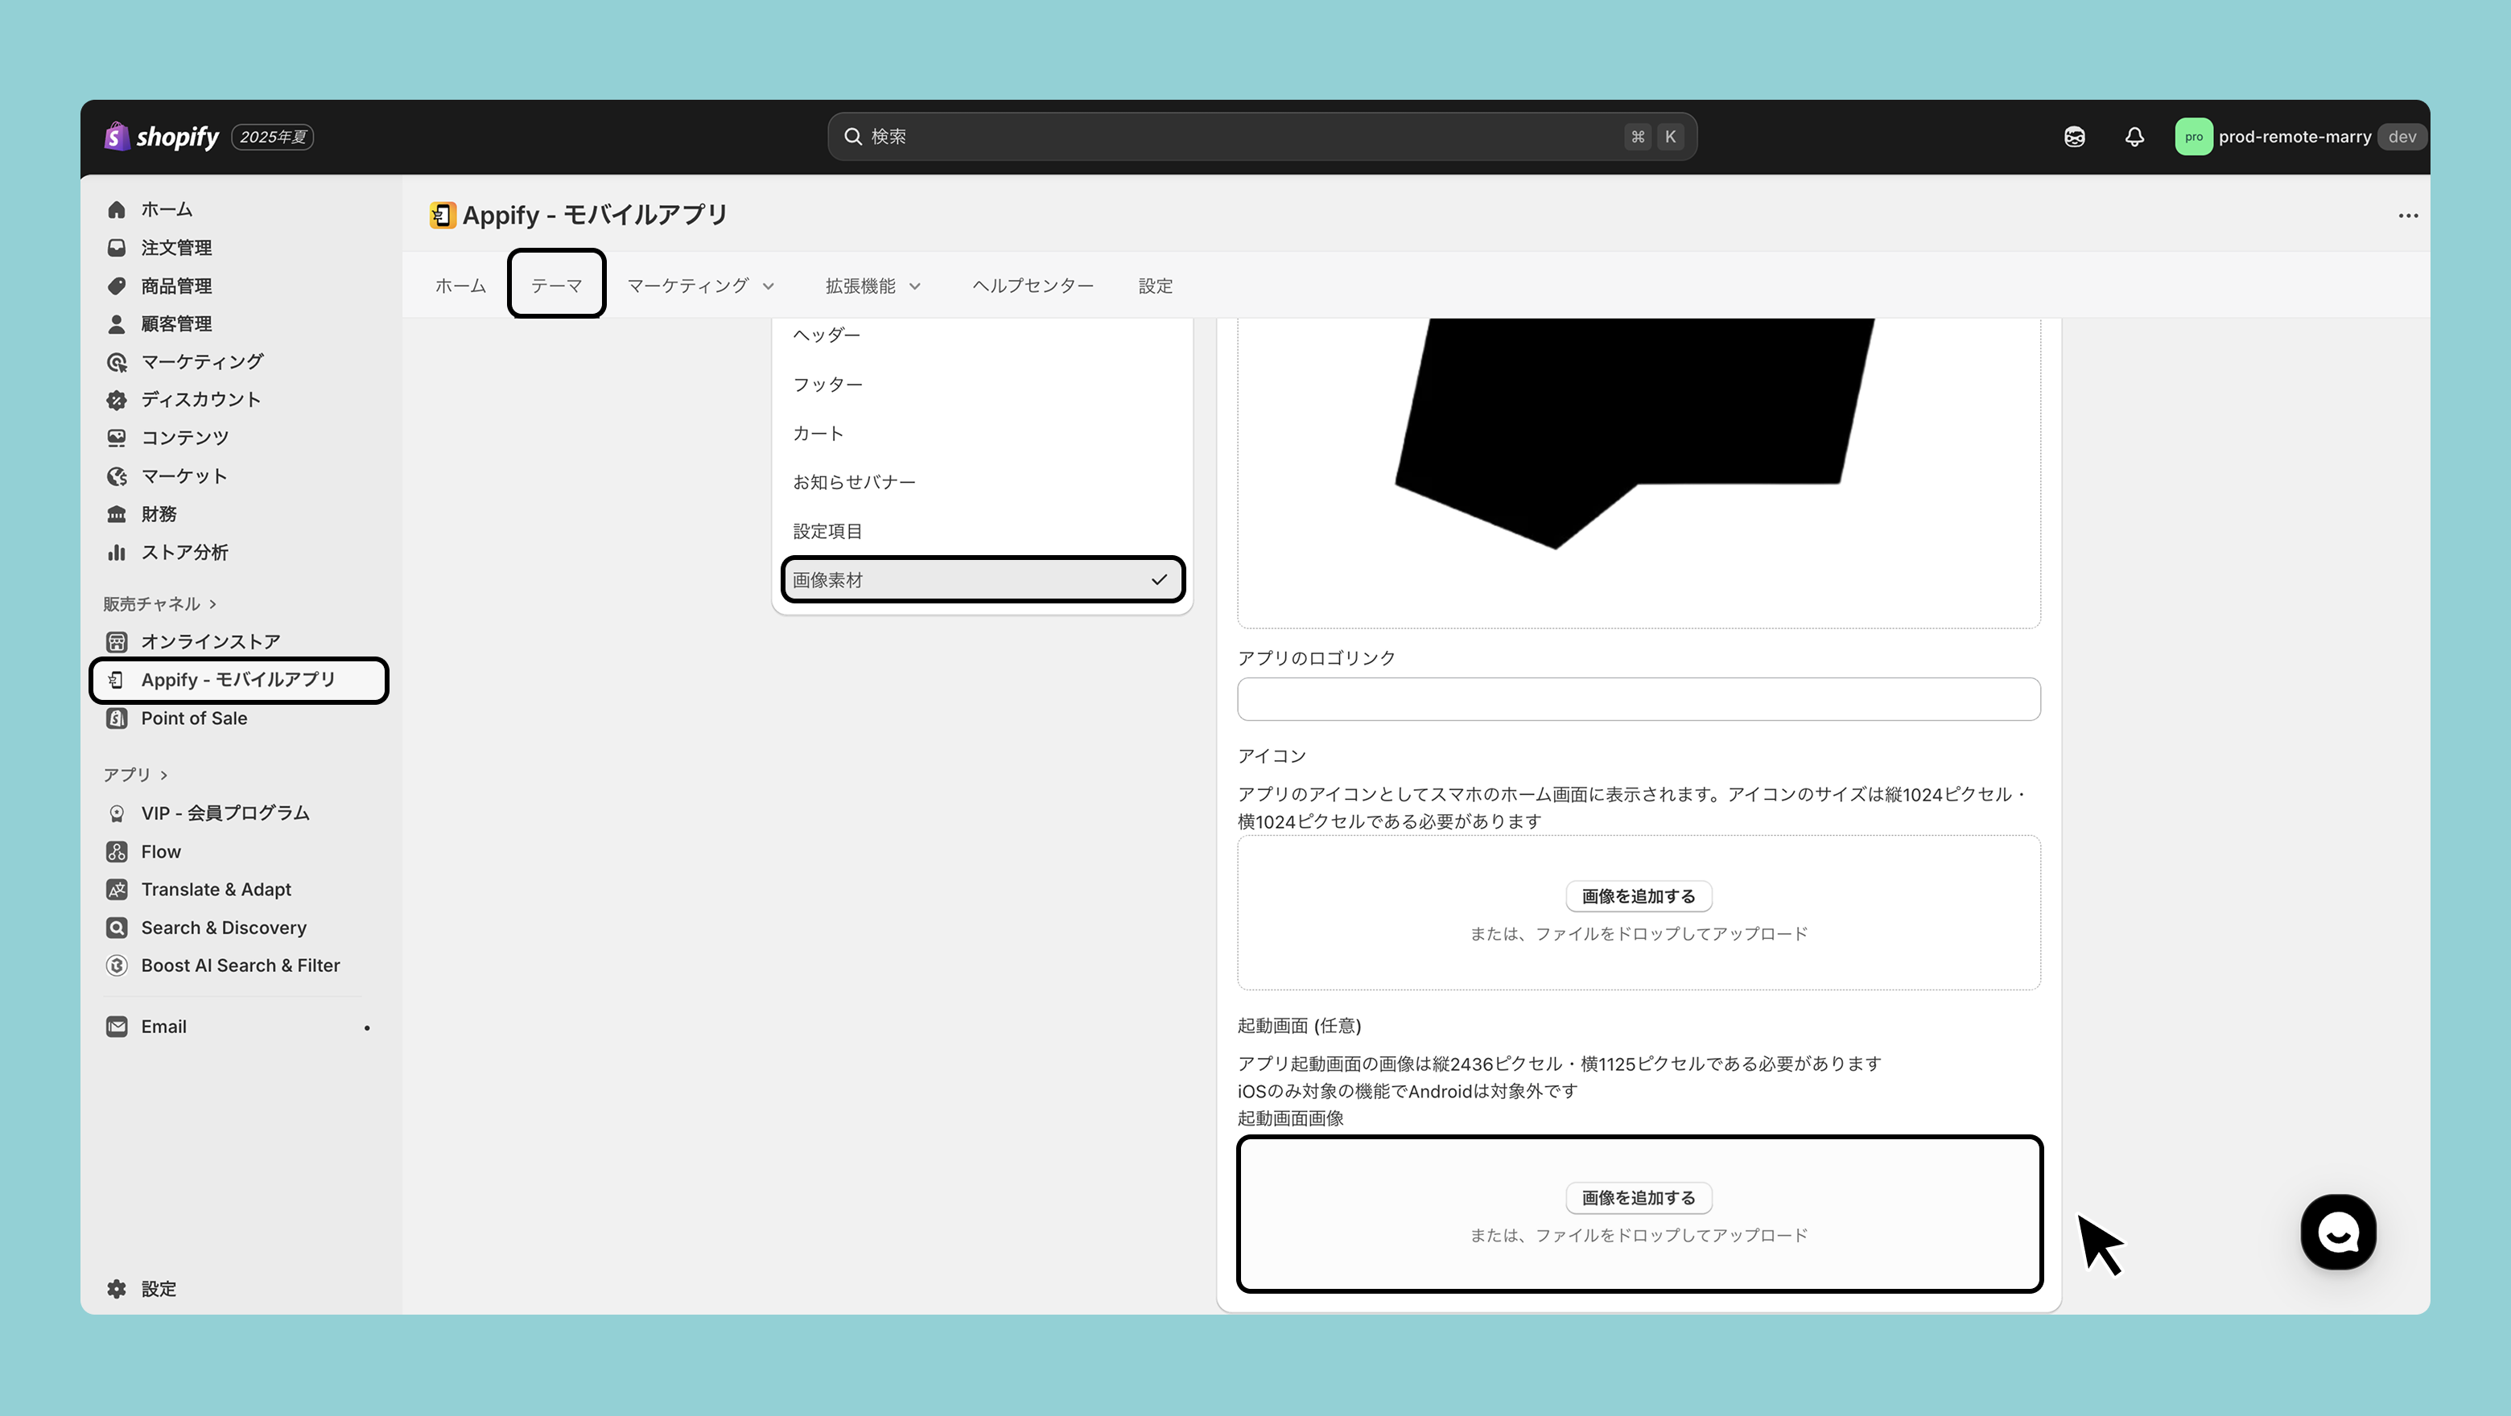This screenshot has width=2511, height=1416.
Task: Click 画像を追加する under アイコン
Action: pyautogui.click(x=1638, y=896)
